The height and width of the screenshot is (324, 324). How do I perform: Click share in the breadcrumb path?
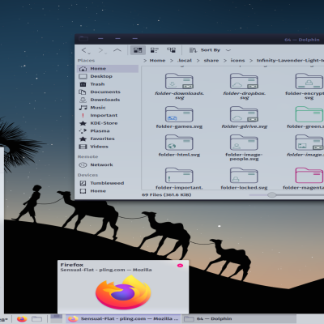click(x=211, y=61)
